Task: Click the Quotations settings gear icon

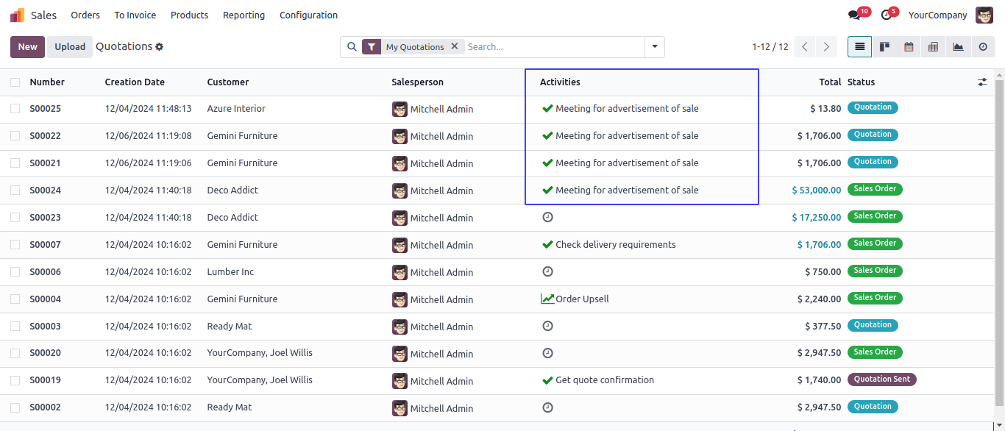Action: pos(159,47)
